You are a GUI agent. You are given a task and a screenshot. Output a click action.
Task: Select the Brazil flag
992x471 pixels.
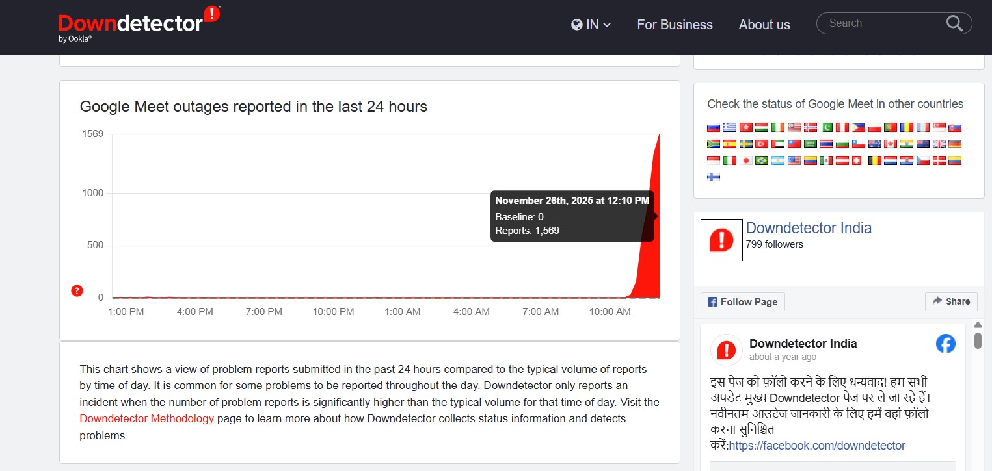[762, 160]
